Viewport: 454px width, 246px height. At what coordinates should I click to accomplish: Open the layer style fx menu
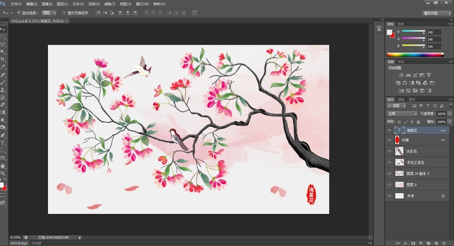(406, 243)
